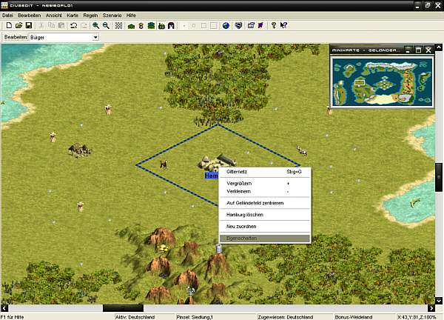Open the Karte menu
This screenshot has height=320, width=444.
pos(73,16)
